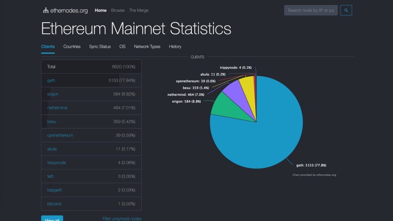Open the Home nav item
393x221 pixels.
click(x=100, y=10)
